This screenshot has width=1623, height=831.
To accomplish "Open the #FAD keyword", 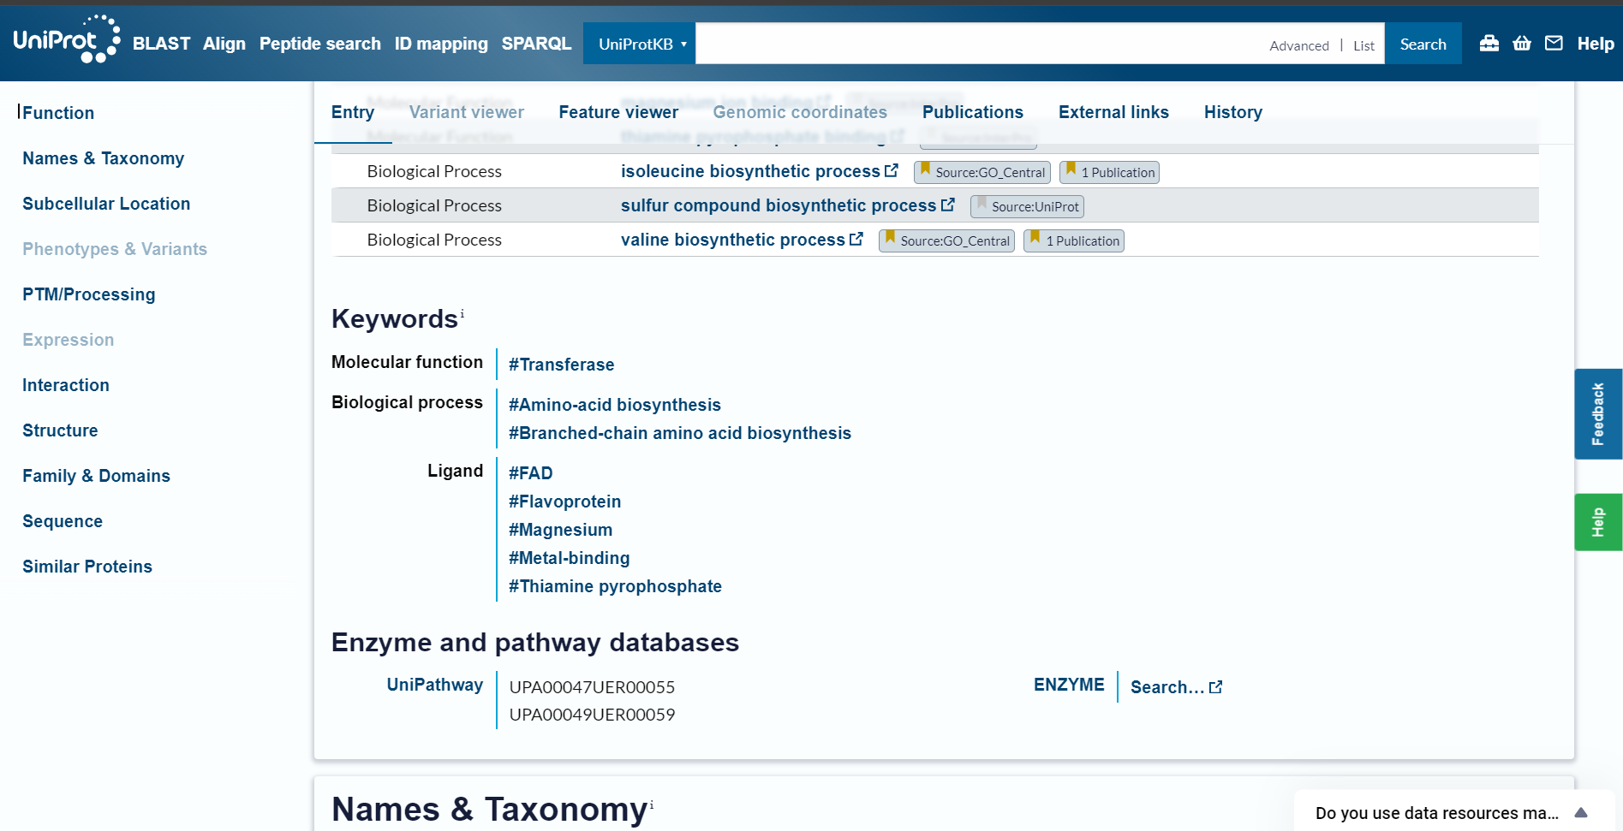I will pyautogui.click(x=531, y=473).
